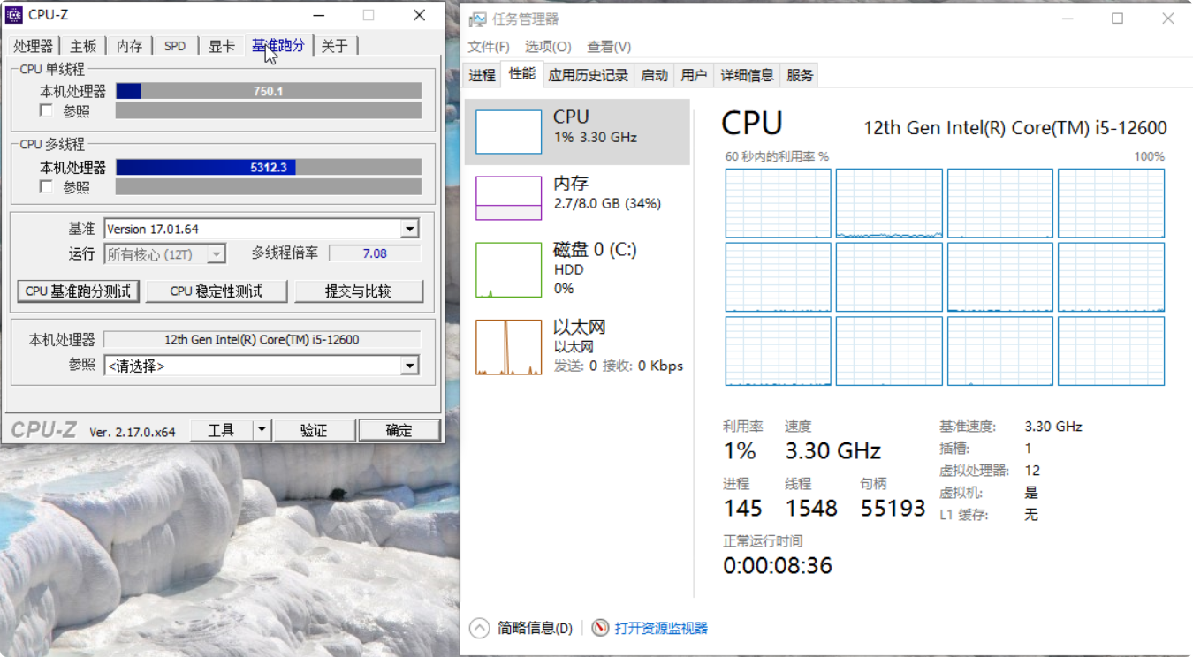Click the 打开资源监视器 monitor icon
The image size is (1193, 657).
pyautogui.click(x=599, y=627)
